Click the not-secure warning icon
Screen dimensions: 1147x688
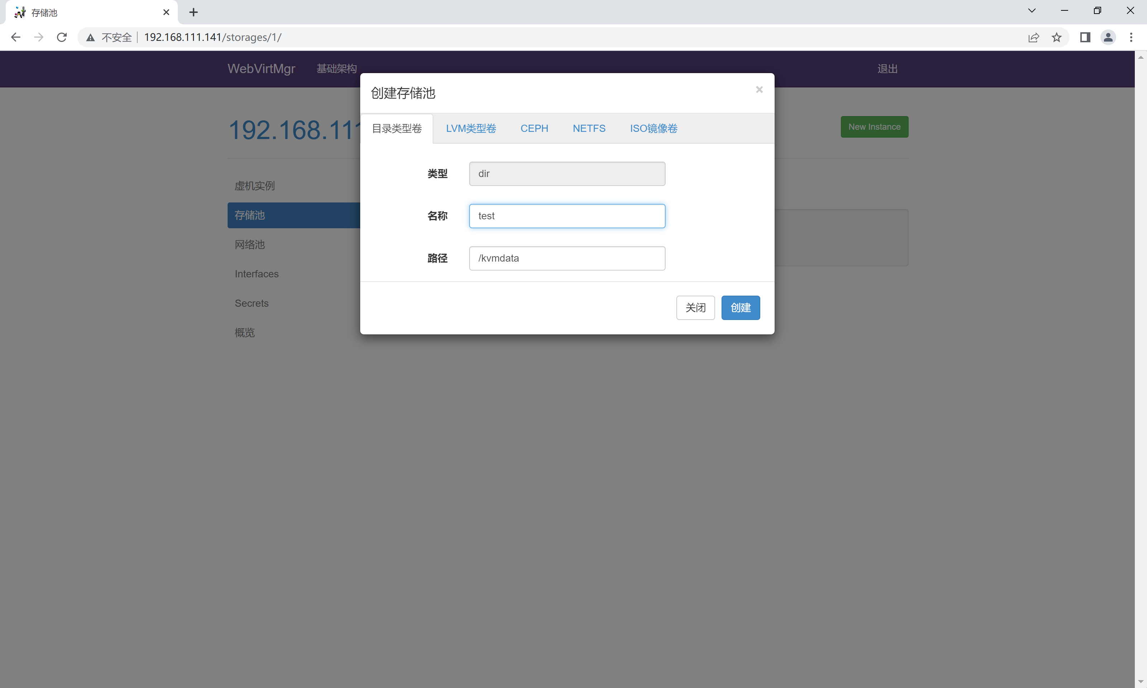pos(90,37)
